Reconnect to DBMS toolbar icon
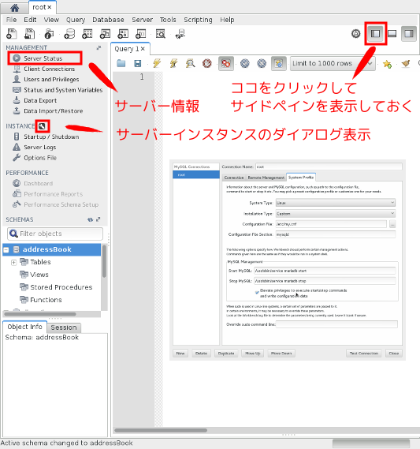 click(180, 34)
